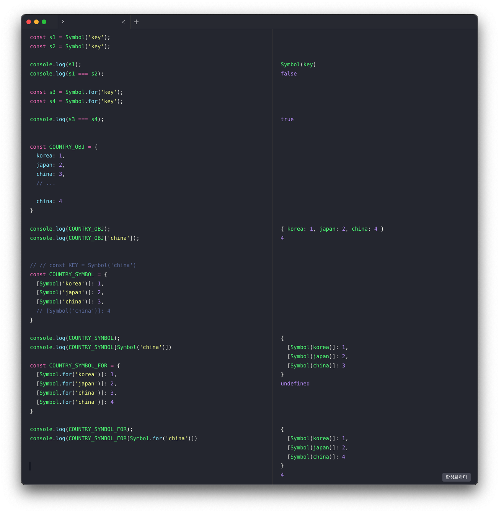Click the line "console.log(COUNTRY_OBJ['china']);"

click(85, 238)
